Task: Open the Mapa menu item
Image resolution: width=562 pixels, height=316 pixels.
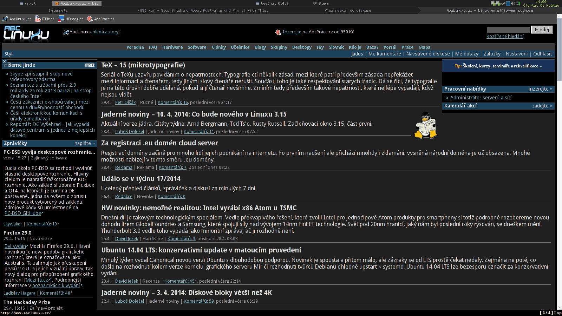Action: click(424, 47)
